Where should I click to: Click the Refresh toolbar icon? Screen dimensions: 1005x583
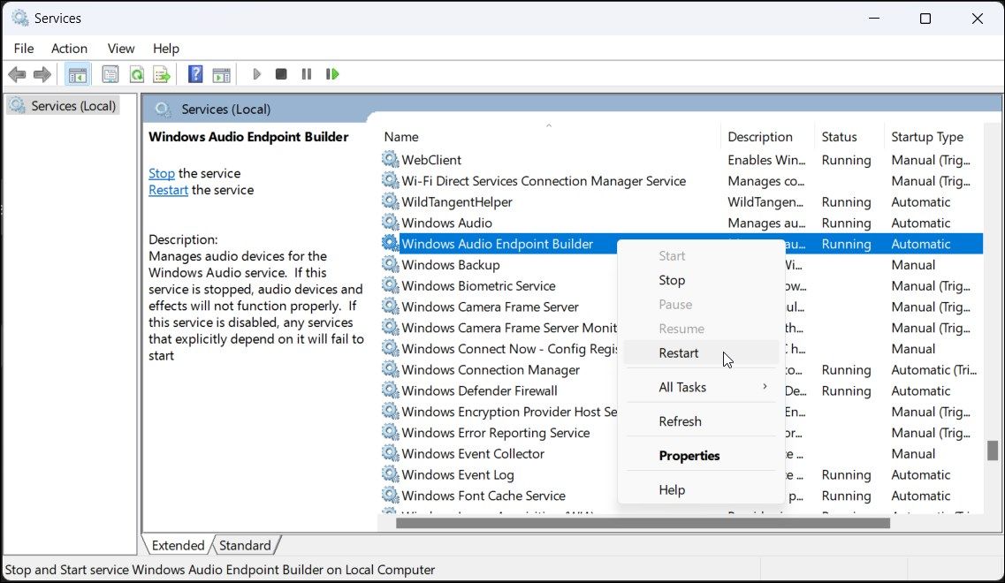(x=136, y=74)
